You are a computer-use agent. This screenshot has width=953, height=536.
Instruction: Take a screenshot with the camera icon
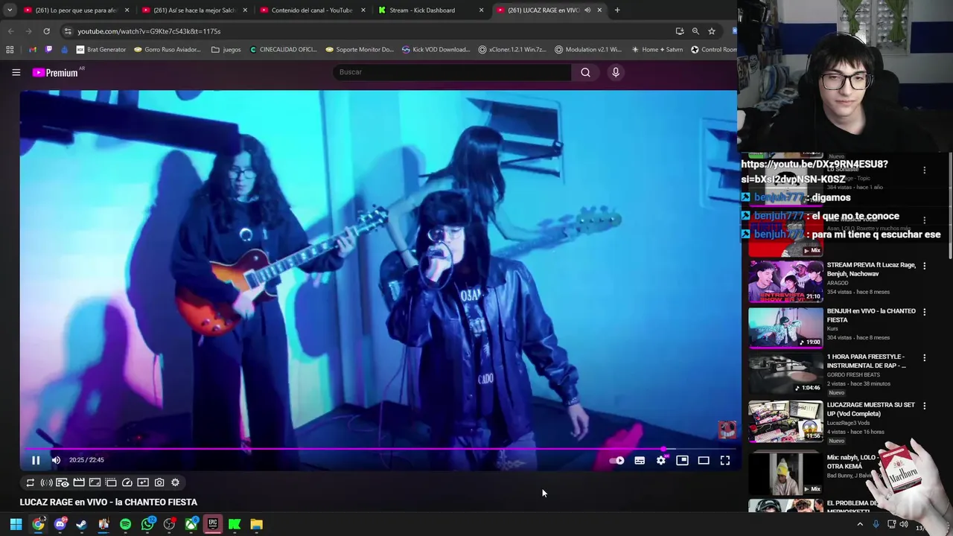(x=159, y=482)
